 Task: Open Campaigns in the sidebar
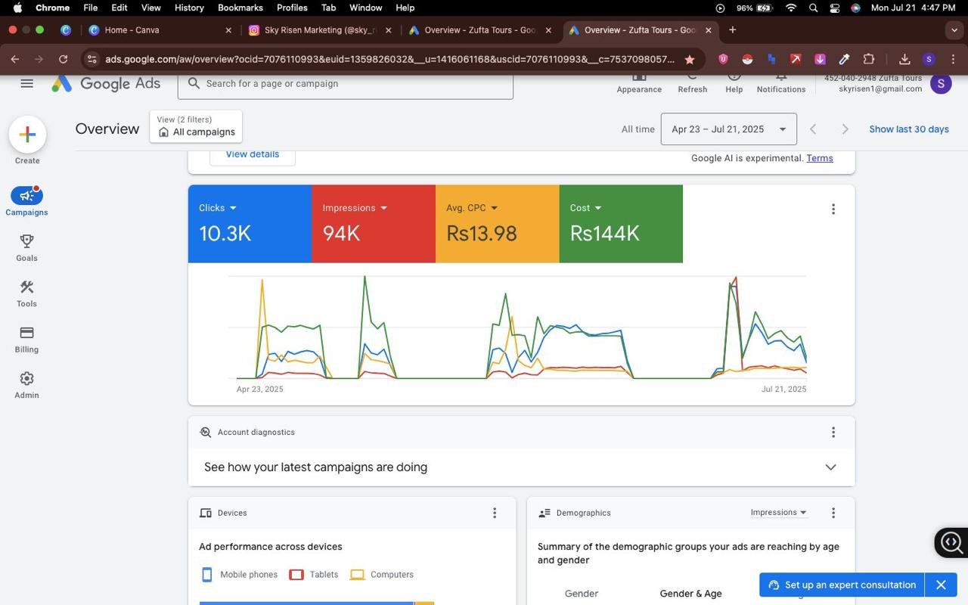(26, 201)
